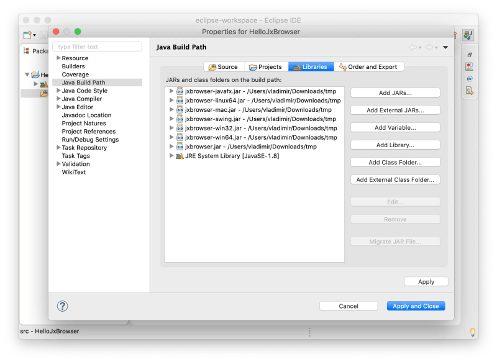Click Add External Class Folder... button
The image size is (497, 362).
point(395,180)
